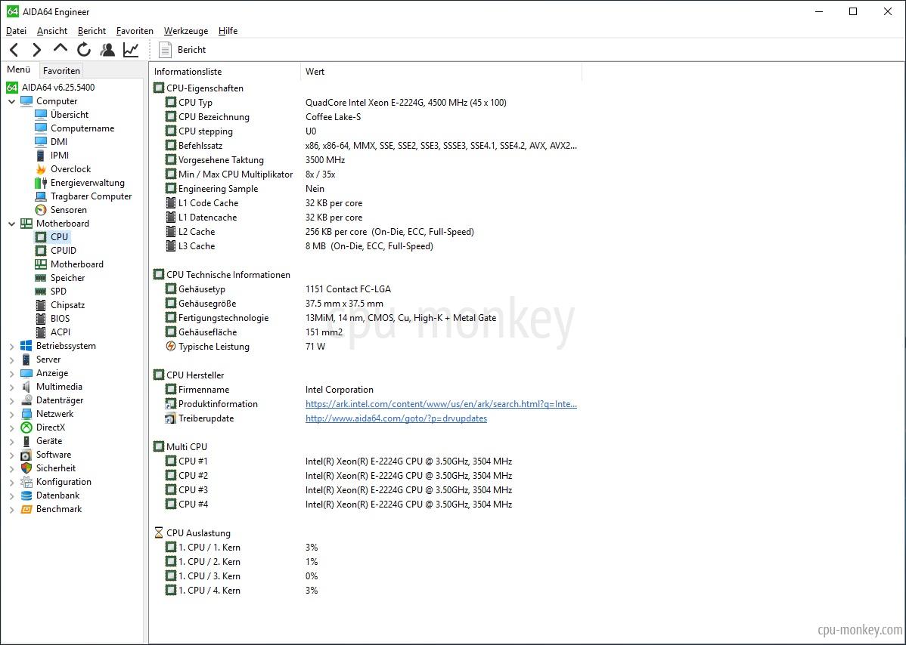Viewport: 906px width, 645px height.
Task: Expand the Betriebssystem node
Action: pyautogui.click(x=11, y=346)
